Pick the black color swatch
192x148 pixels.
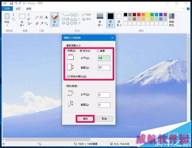tap(126, 15)
